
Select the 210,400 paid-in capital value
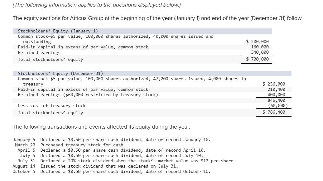coord(276,89)
